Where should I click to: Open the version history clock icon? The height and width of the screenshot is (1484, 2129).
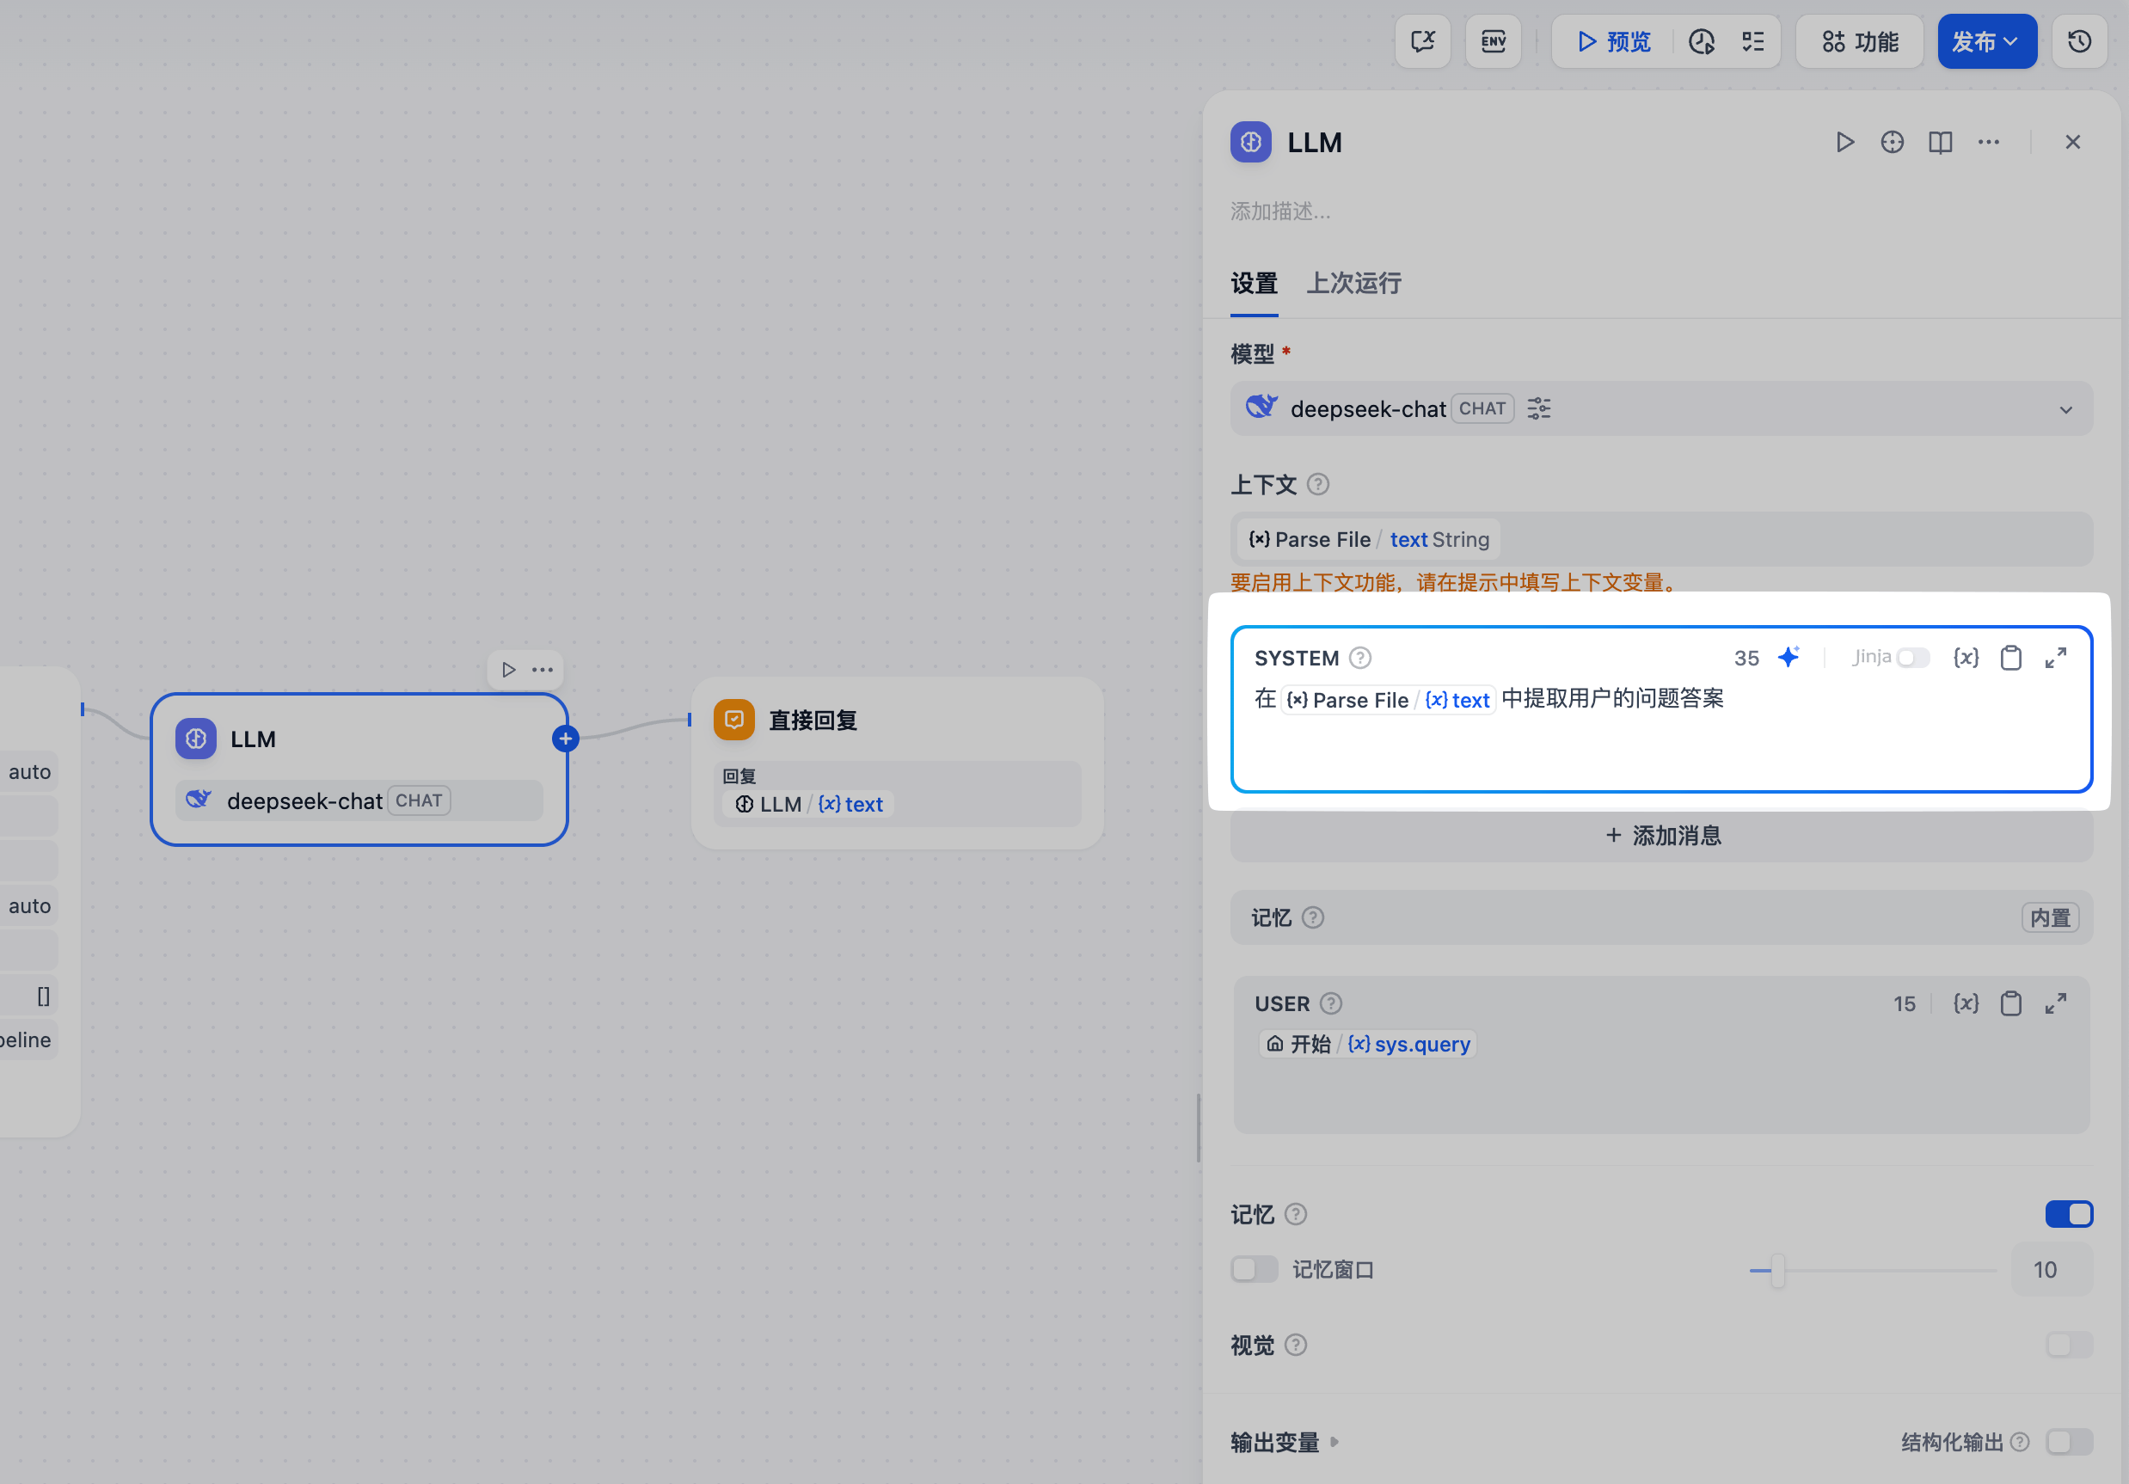click(2079, 42)
